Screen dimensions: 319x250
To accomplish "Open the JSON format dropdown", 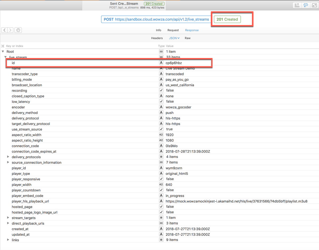I will 174,38.
